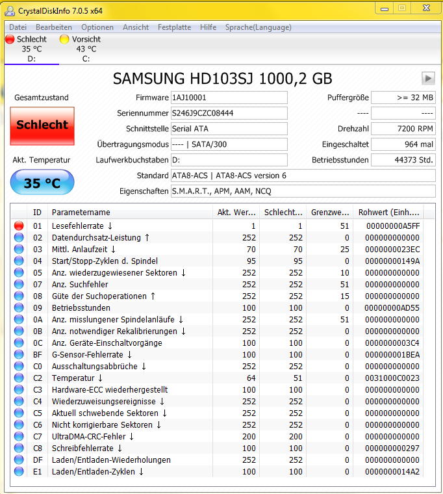Click the status dot for Hardware-ECC wiederhergestellt
Image resolution: width=443 pixels, height=494 pixels.
(x=19, y=389)
